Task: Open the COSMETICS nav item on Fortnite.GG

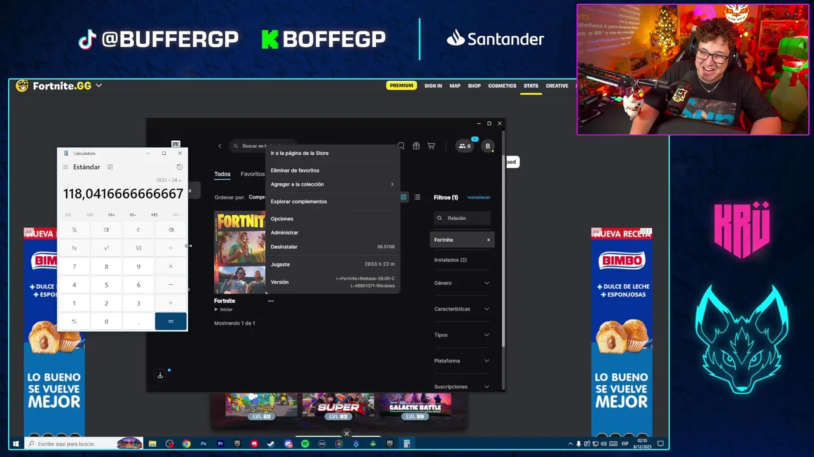Action: (x=502, y=86)
